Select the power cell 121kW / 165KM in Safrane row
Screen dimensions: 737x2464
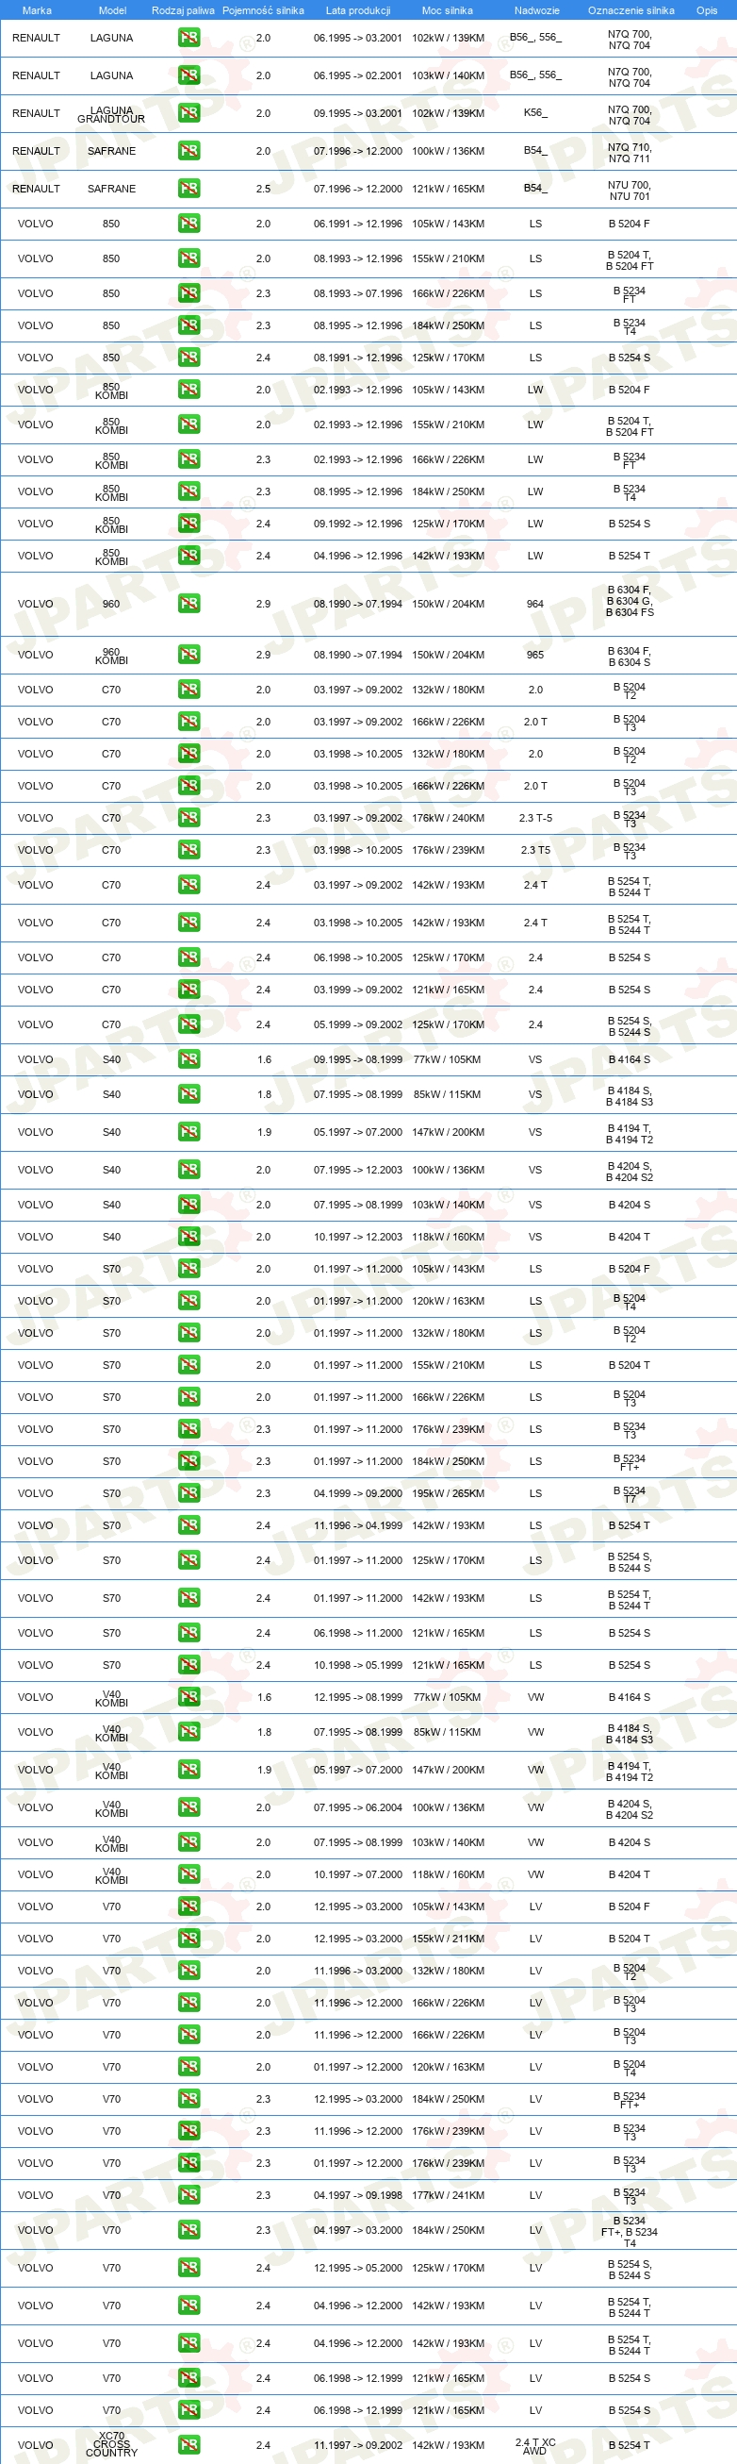[449, 189]
